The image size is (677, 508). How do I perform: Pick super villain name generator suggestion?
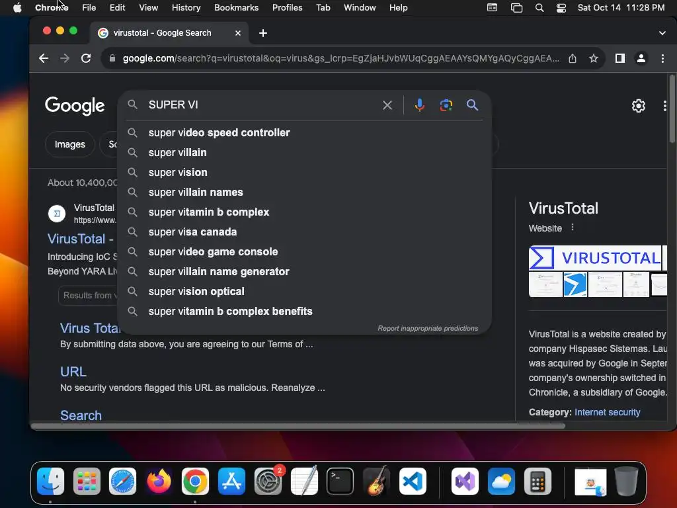pyautogui.click(x=304, y=272)
